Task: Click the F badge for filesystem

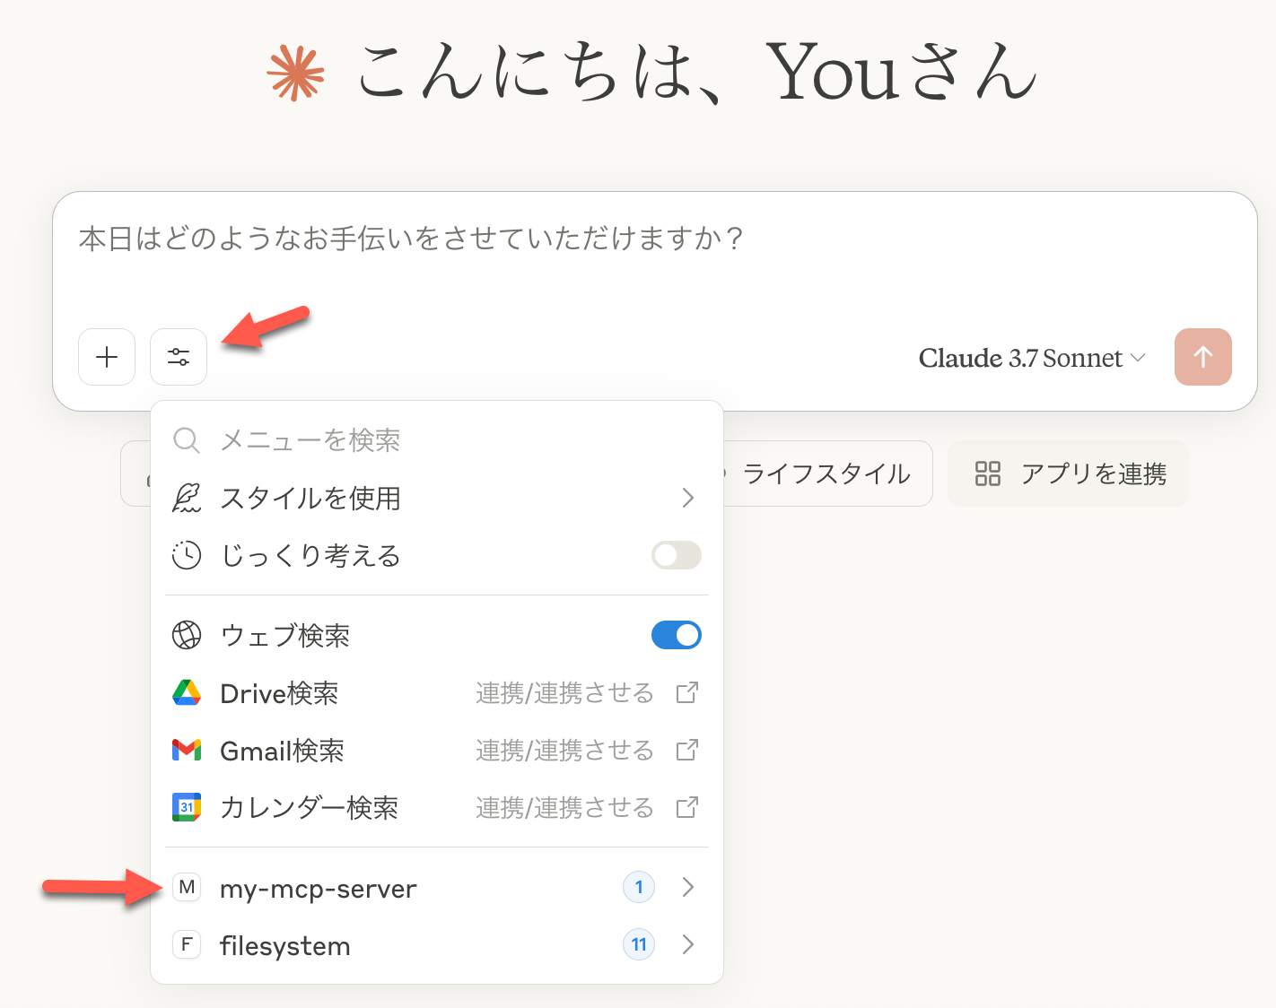Action: [187, 944]
